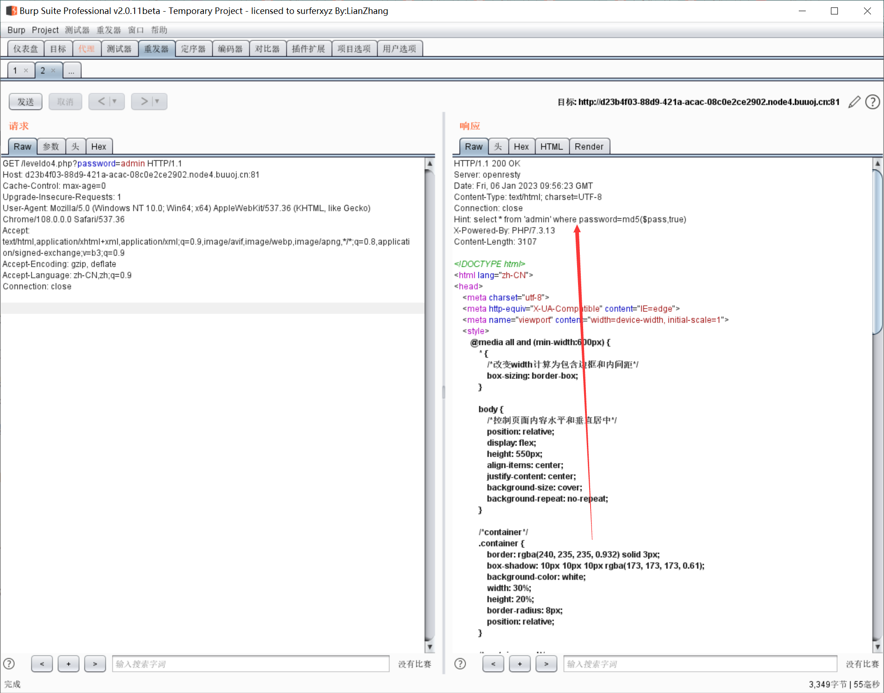Switch to the 编码器 decoder tab
884x693 pixels.
point(231,48)
